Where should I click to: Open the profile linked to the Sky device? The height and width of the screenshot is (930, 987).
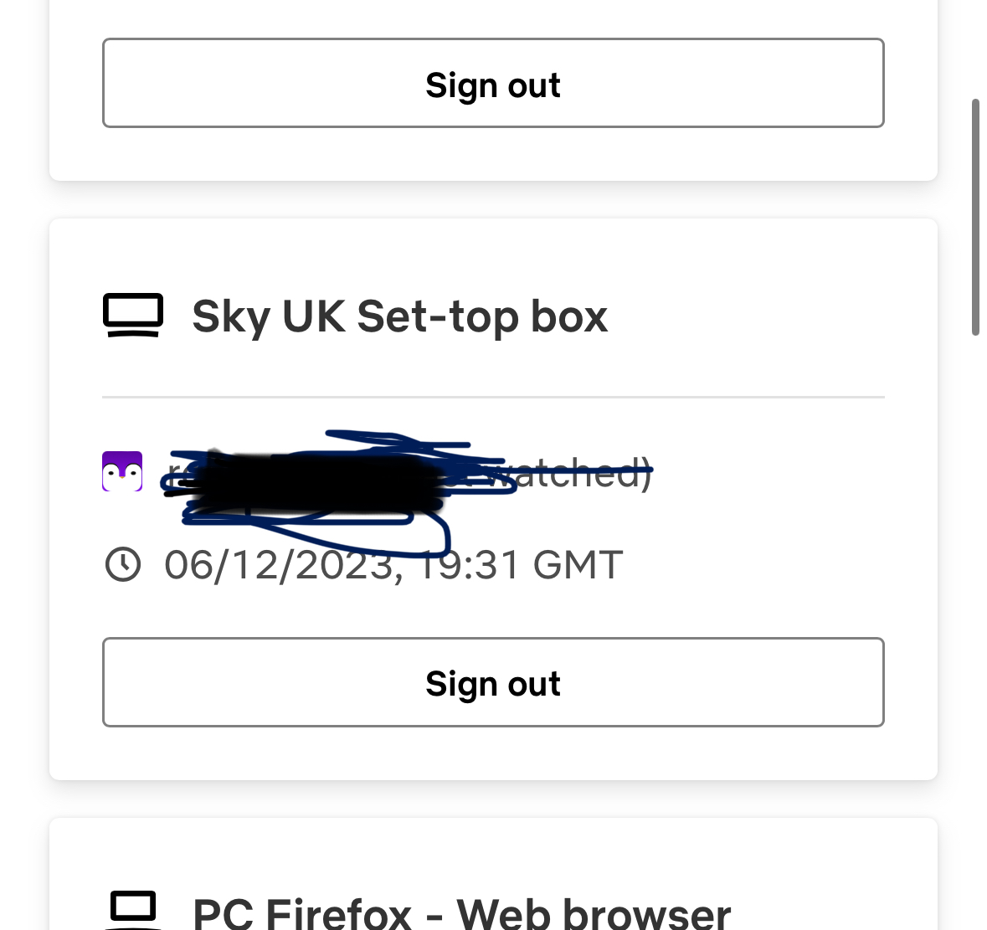122,471
